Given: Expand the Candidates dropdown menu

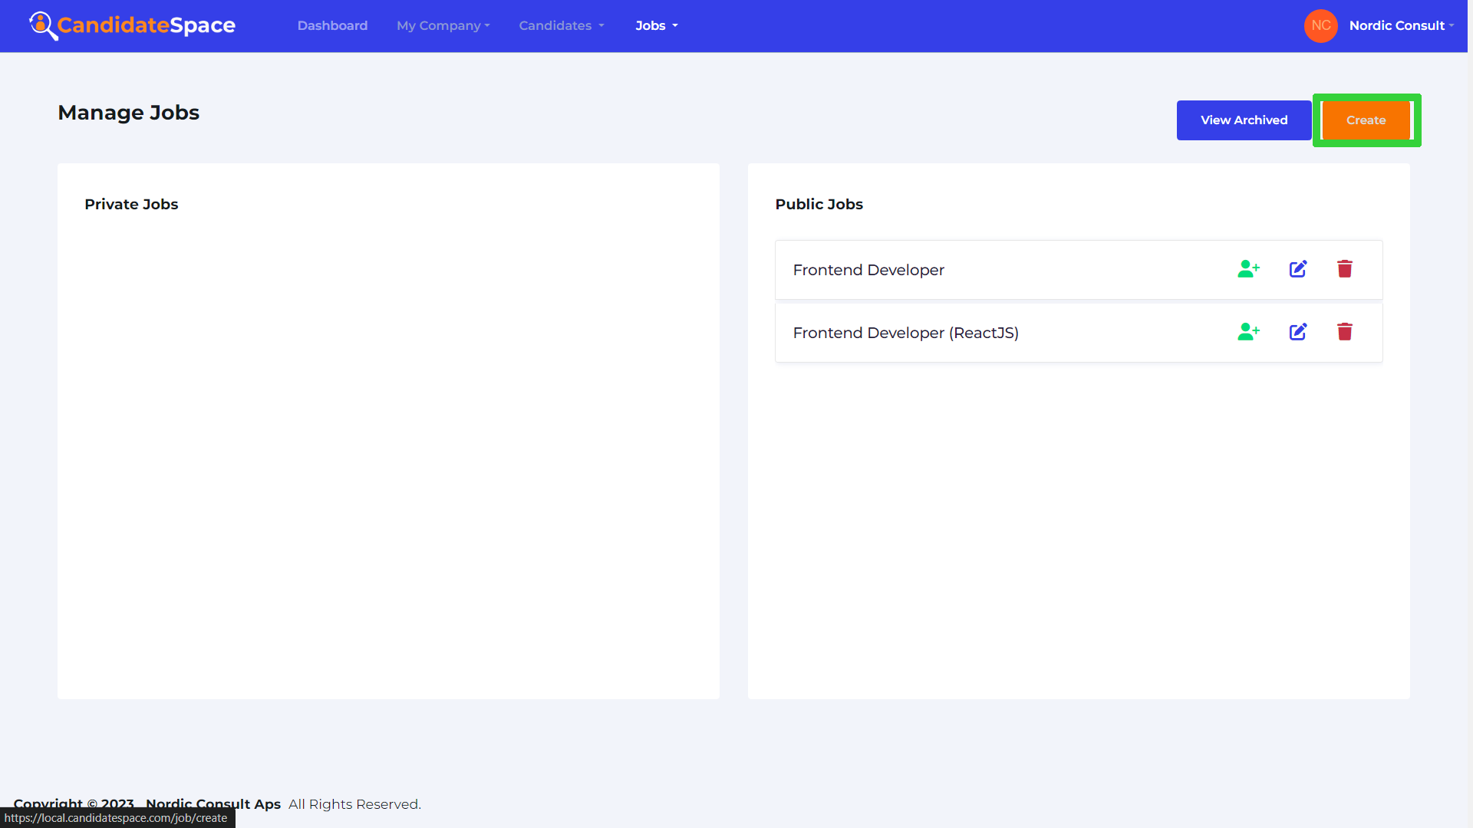Looking at the screenshot, I should [561, 25].
